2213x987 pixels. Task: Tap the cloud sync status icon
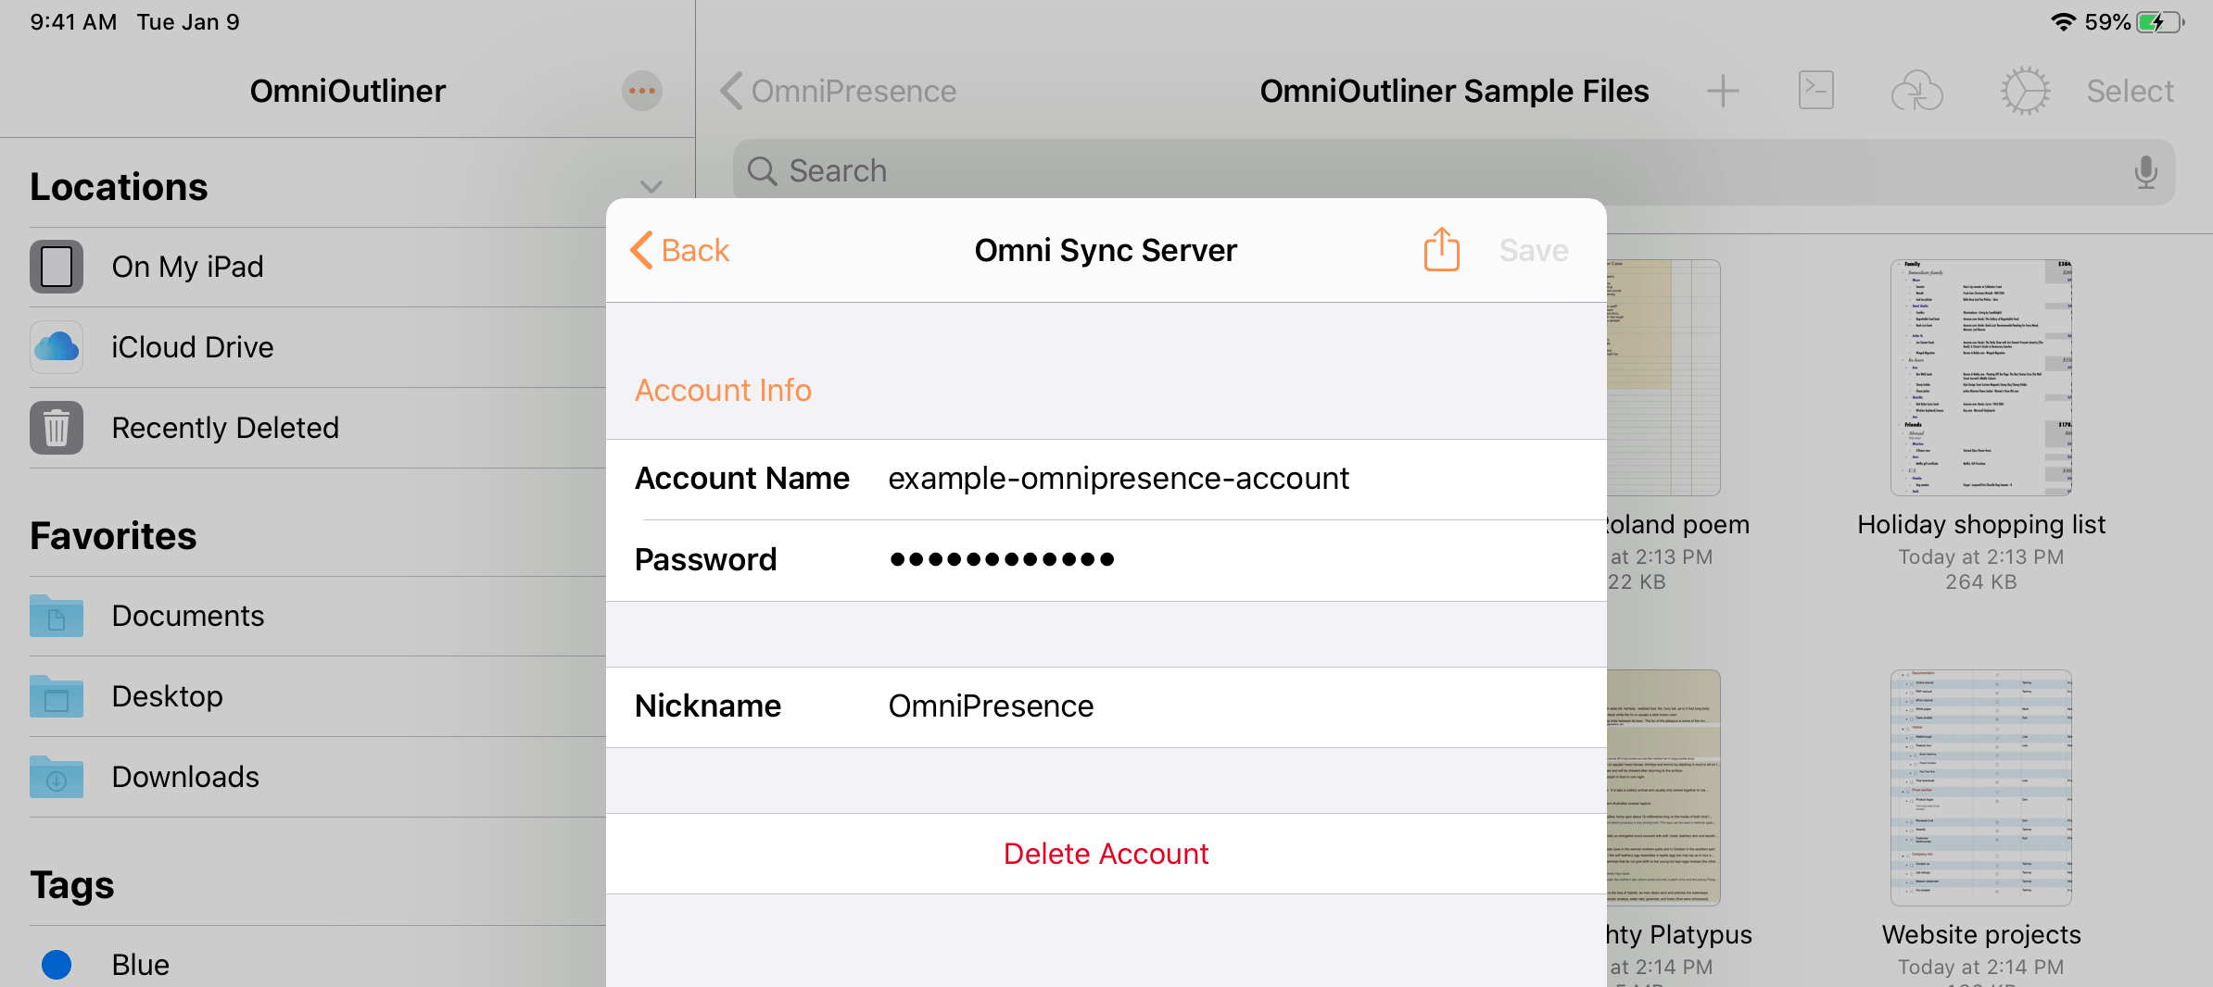click(x=1916, y=91)
